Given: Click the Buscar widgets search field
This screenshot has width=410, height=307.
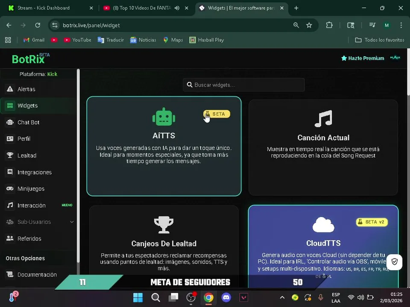Looking at the screenshot, I should 244,85.
